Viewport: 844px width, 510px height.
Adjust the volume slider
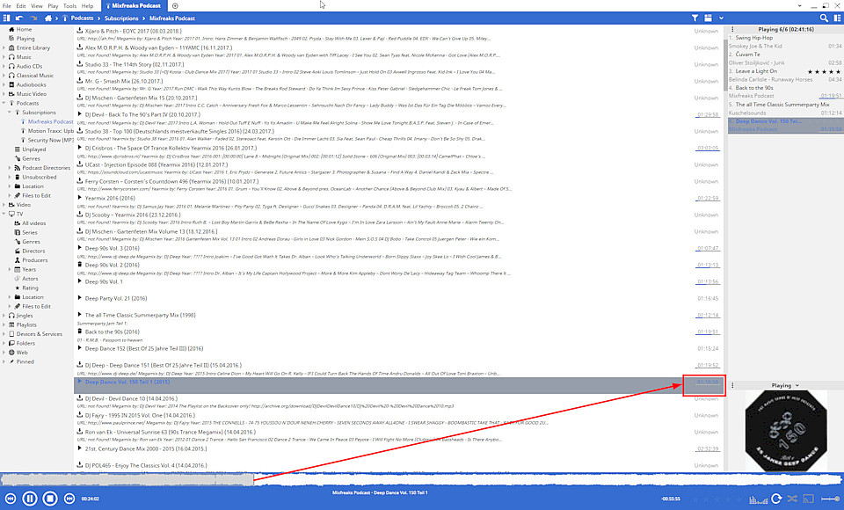point(831,499)
